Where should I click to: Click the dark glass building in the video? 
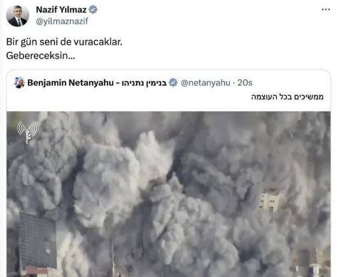point(38,239)
